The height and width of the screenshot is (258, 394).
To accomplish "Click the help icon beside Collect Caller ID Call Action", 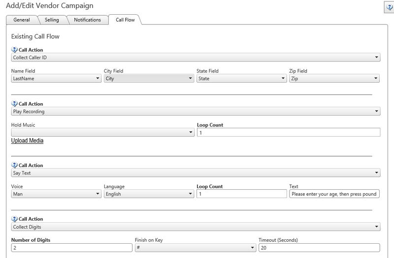I will (x=15, y=50).
